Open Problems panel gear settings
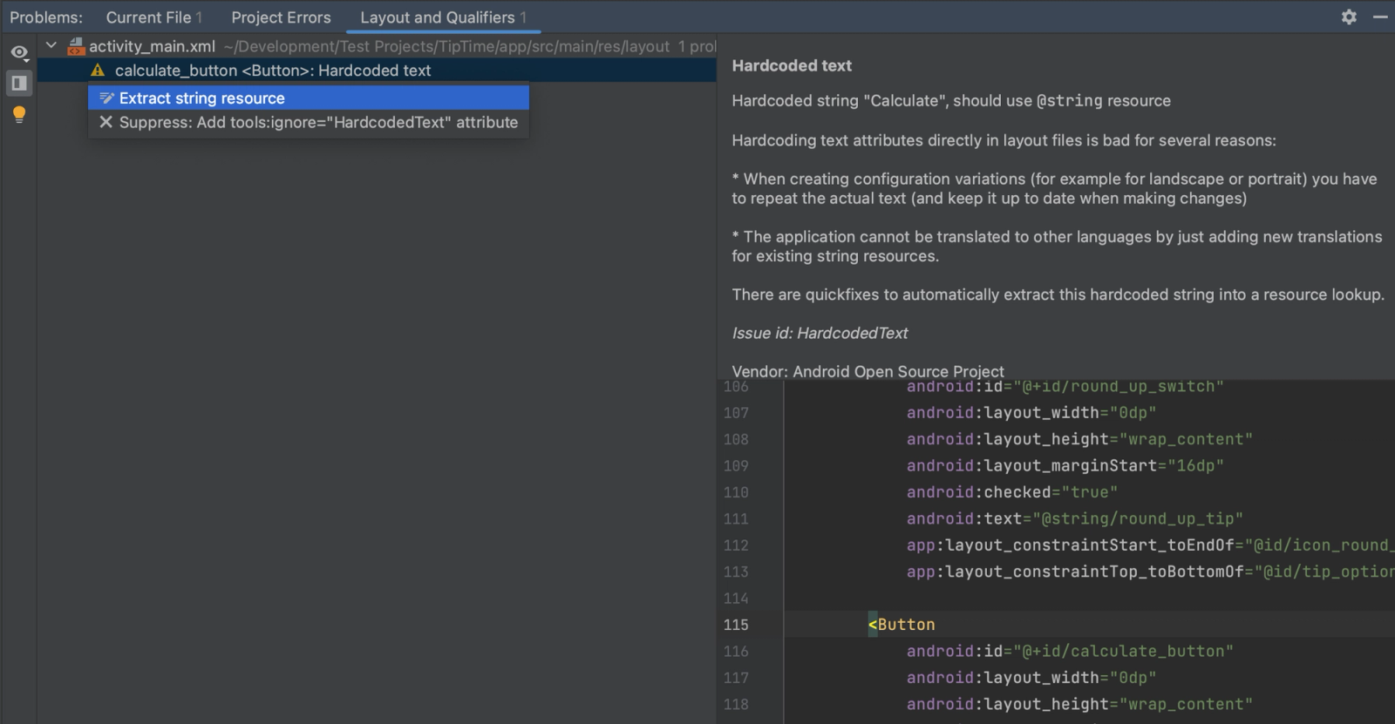Viewport: 1395px width, 724px height. 1348,17
